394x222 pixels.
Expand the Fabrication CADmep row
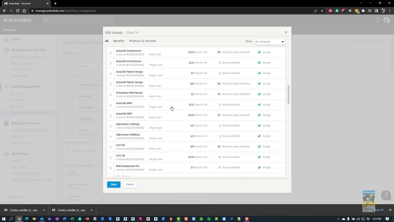coord(111,126)
